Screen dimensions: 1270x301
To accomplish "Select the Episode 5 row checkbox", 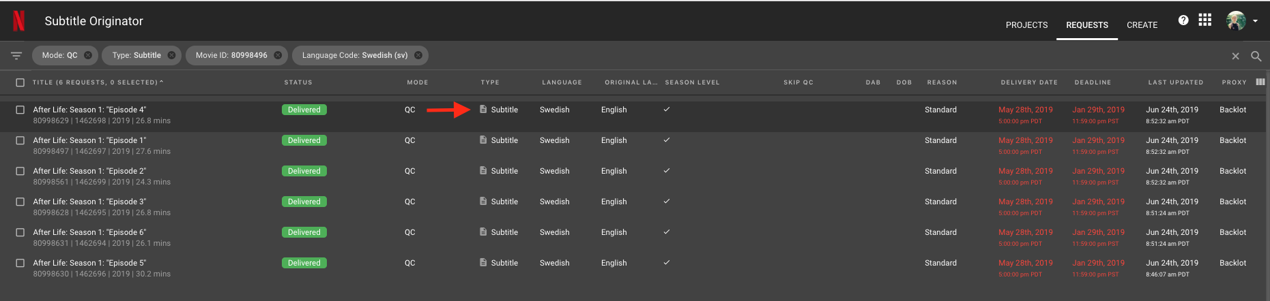I will click(20, 263).
